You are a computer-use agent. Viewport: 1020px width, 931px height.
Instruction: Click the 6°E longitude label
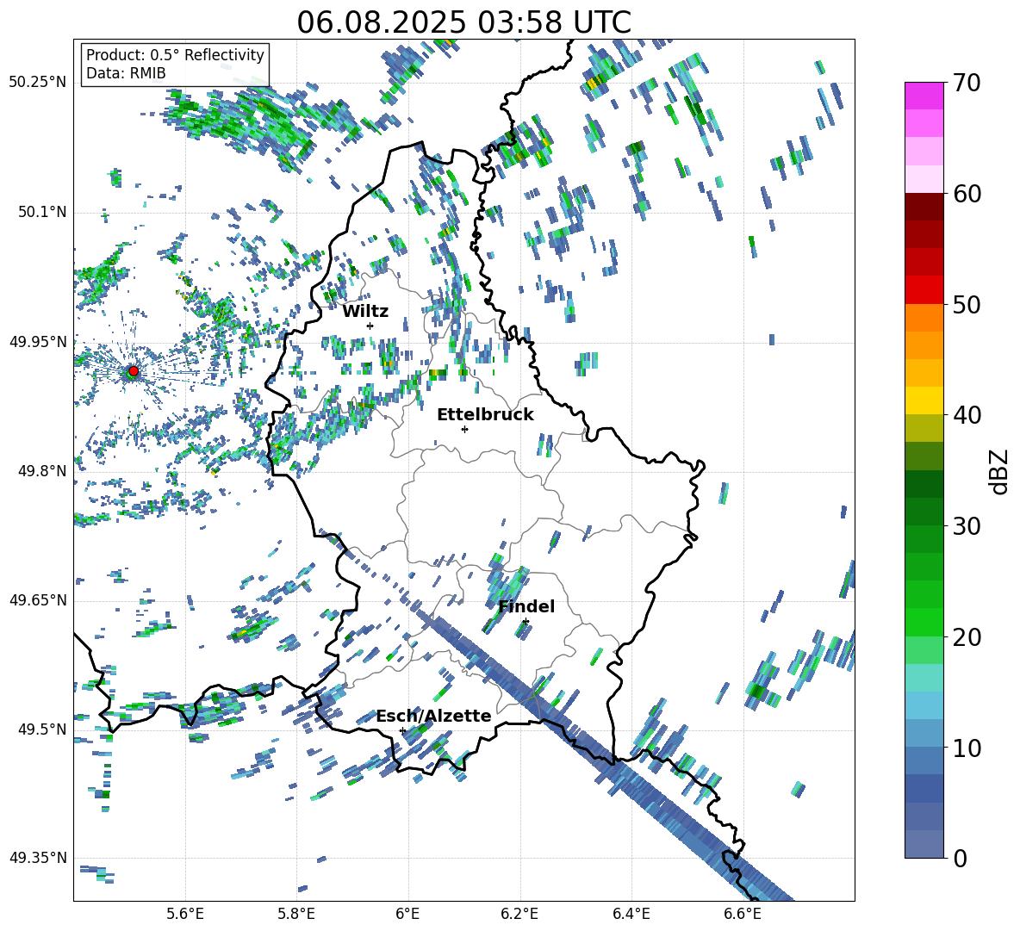click(407, 914)
